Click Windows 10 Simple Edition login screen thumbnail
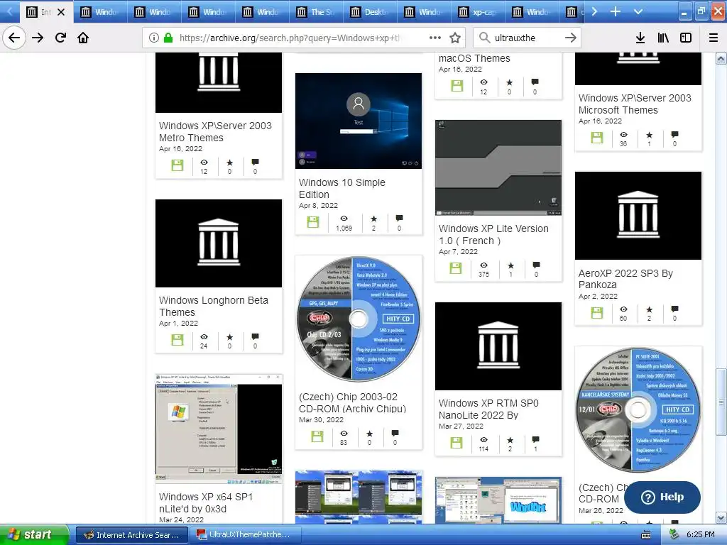Image resolution: width=727 pixels, height=545 pixels. point(359,121)
